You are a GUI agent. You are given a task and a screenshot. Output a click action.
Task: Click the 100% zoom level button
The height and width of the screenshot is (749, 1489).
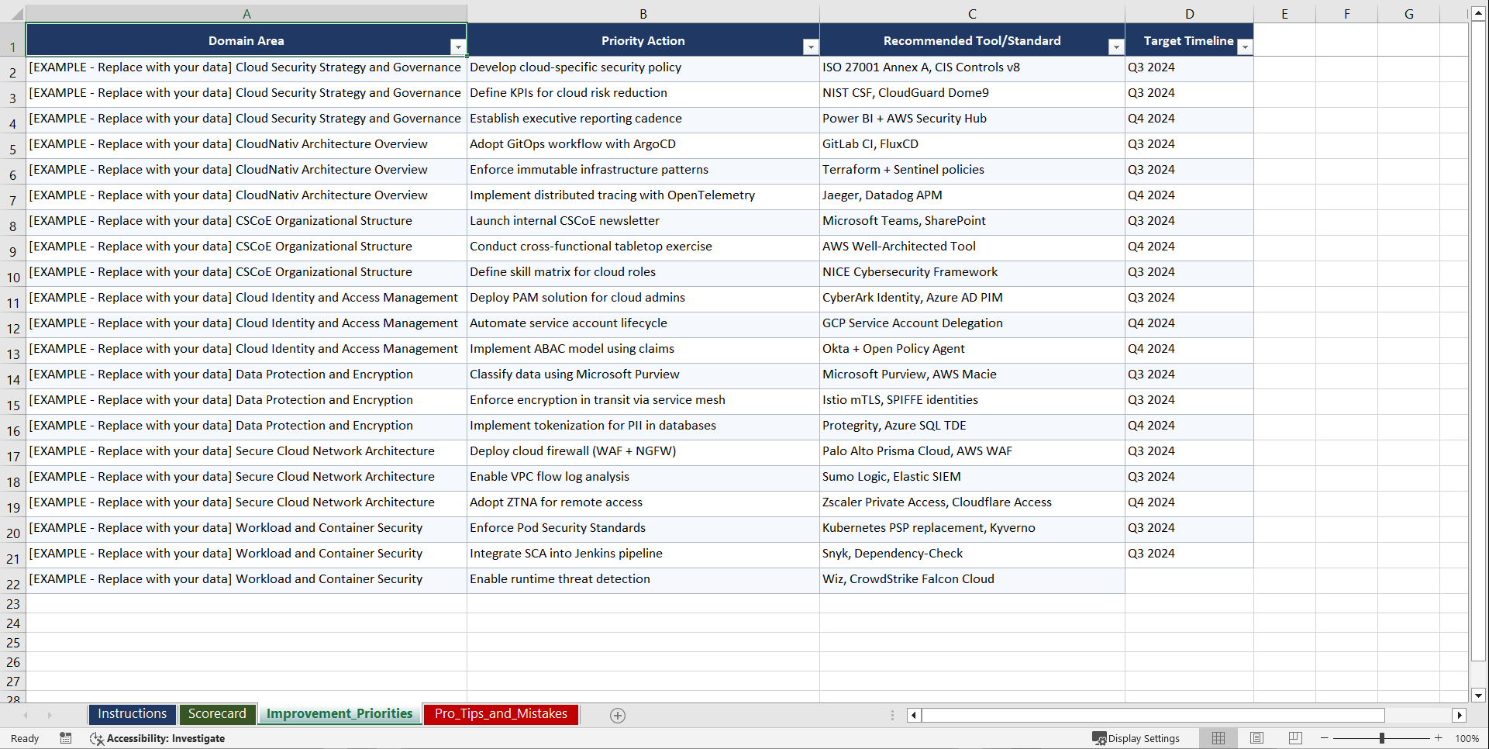tap(1468, 738)
